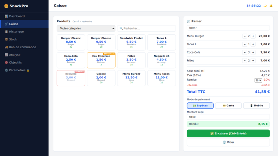
Task: Click the product search field
Action: point(147,28)
